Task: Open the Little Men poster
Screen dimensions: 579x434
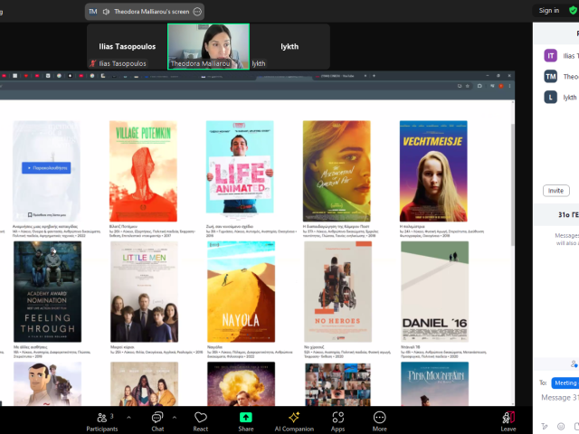Action: [144, 291]
